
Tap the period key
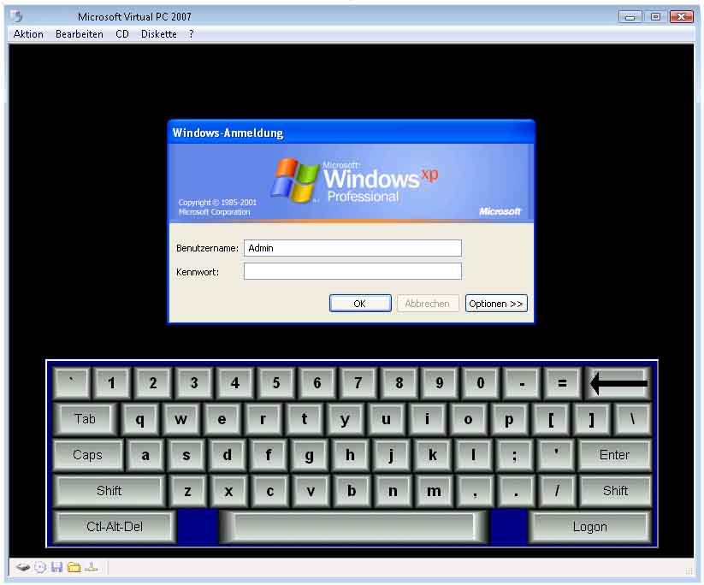pyautogui.click(x=516, y=491)
